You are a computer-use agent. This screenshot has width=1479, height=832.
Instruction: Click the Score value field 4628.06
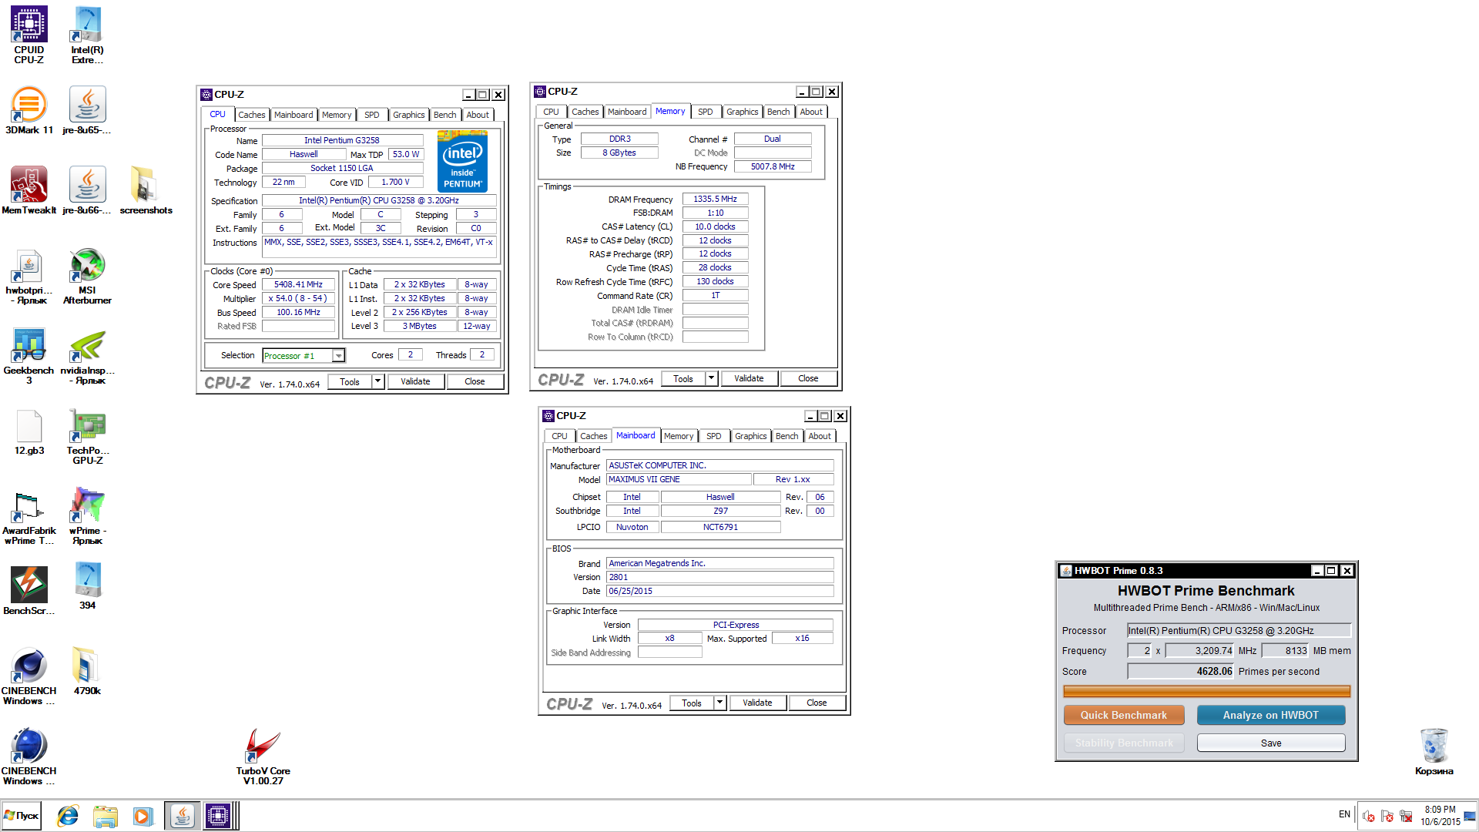(1181, 671)
